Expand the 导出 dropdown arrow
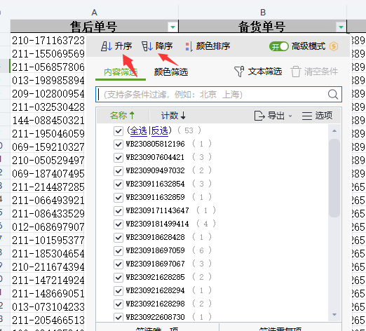This screenshot has height=331, width=366. point(290,116)
